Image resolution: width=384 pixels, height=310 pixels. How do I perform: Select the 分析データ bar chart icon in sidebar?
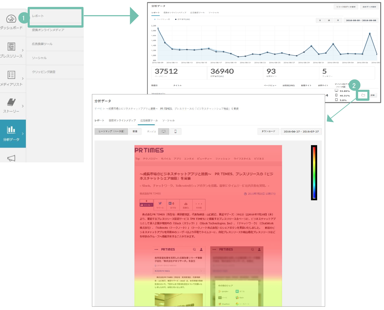(11, 130)
